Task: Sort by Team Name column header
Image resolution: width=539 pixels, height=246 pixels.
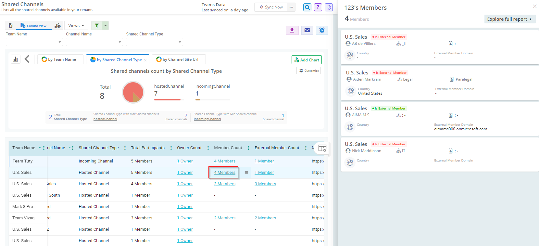Action: 24,148
